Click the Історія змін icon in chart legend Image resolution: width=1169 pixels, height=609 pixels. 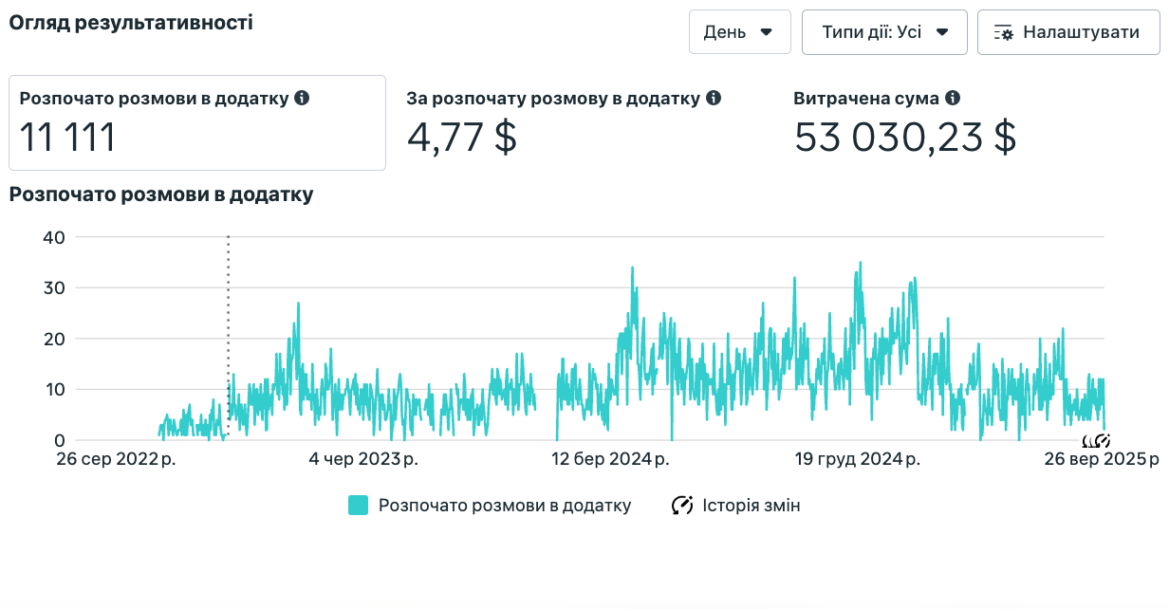coord(682,506)
